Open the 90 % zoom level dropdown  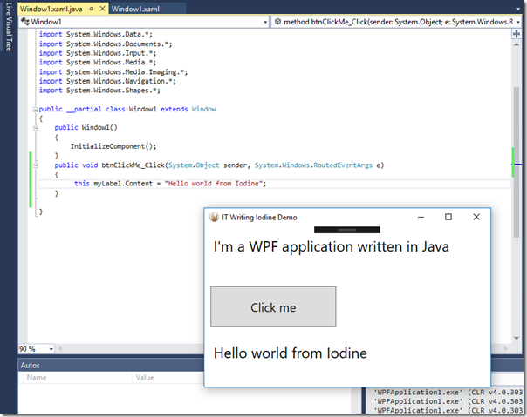pyautogui.click(x=51, y=349)
